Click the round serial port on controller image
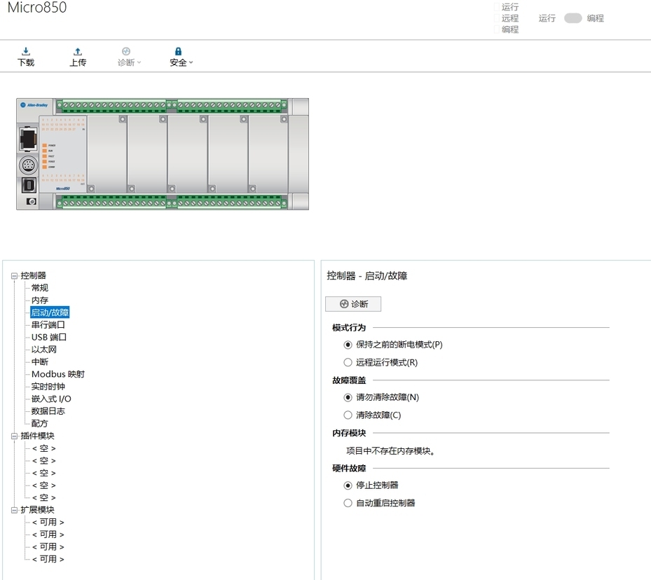This screenshot has height=580, width=651. [28, 165]
